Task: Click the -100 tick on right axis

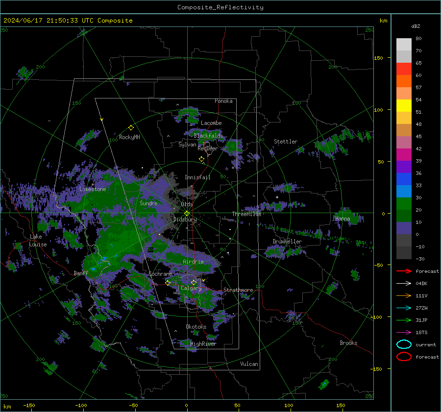Action: 376,317
